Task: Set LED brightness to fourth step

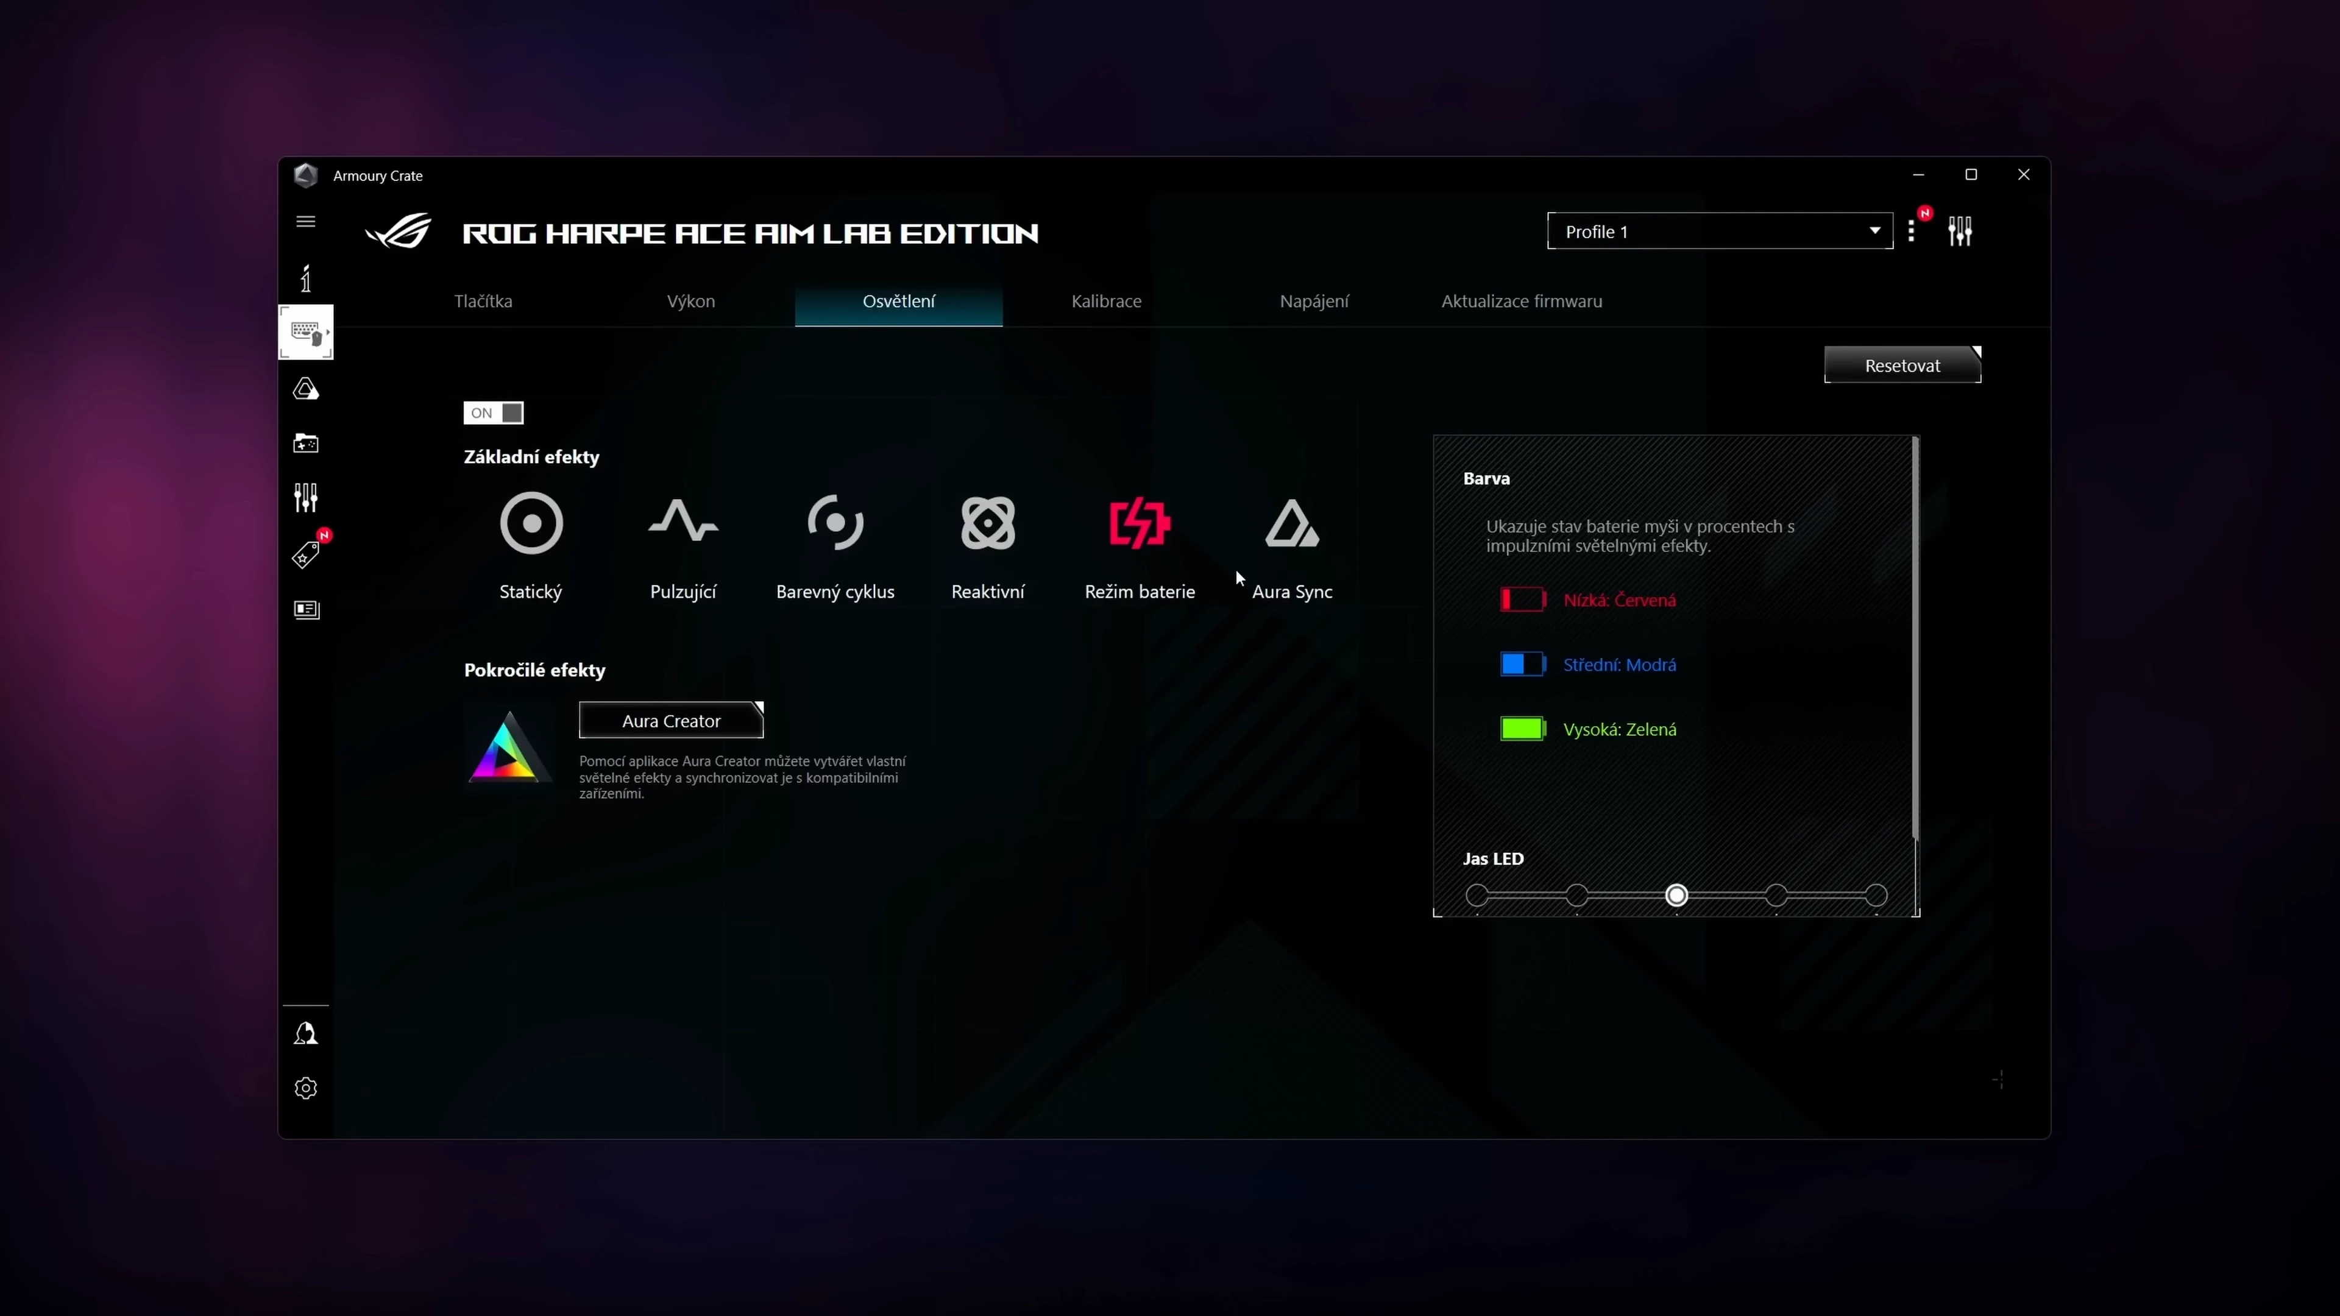Action: [x=1776, y=896]
